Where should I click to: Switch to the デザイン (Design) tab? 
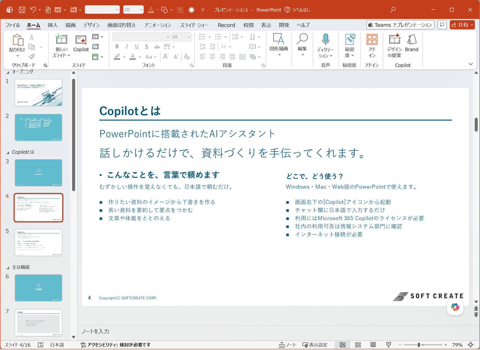91,25
